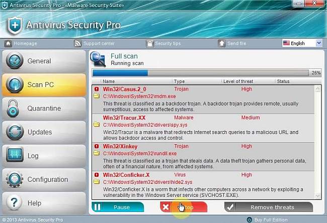327x223 pixels.
Task: Open the Configuration section
Action: click(x=44, y=180)
